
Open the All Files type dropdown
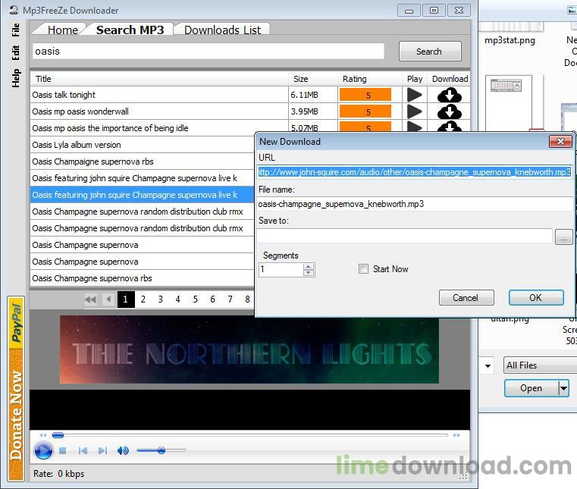pos(540,365)
